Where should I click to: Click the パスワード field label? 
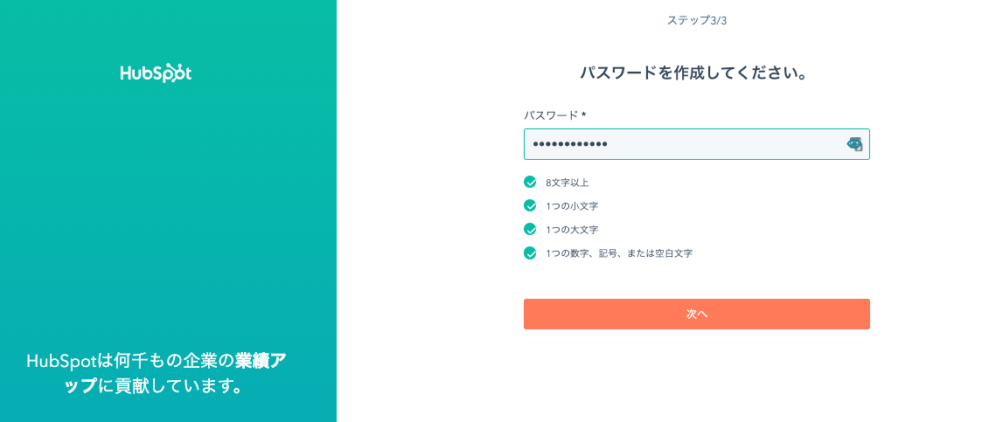(x=551, y=115)
